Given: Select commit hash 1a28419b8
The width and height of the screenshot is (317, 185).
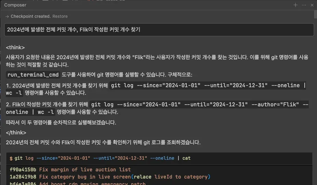Looking at the screenshot, I should 23,177.
